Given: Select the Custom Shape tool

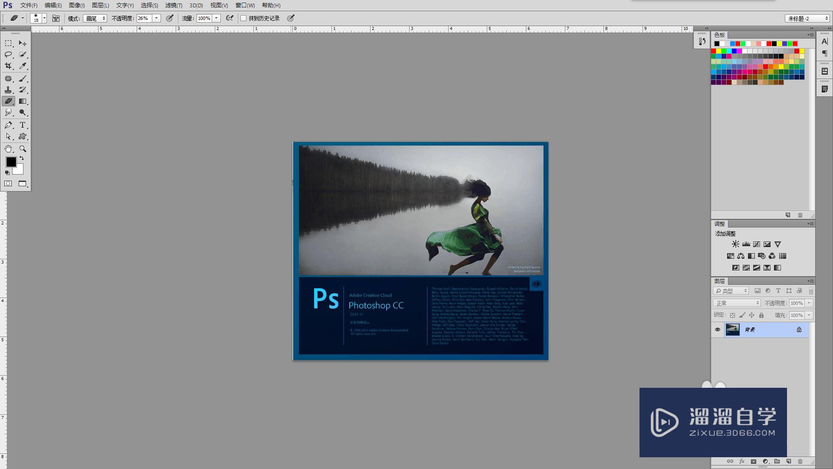Looking at the screenshot, I should coord(23,136).
